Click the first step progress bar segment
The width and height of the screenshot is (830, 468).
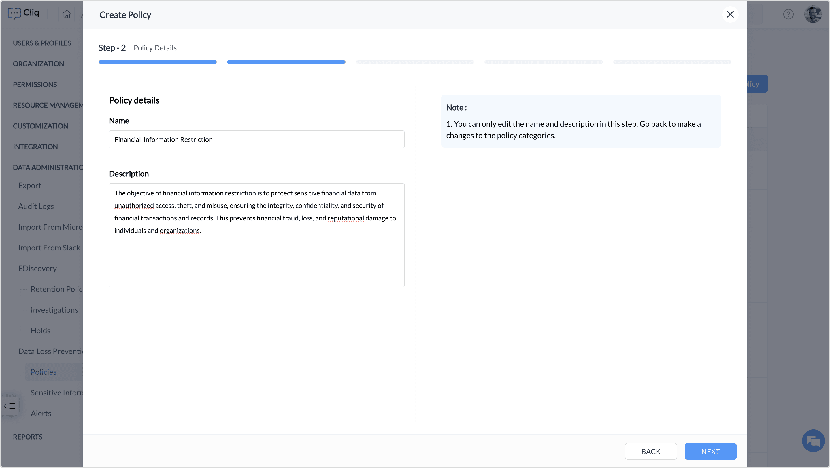pos(157,62)
